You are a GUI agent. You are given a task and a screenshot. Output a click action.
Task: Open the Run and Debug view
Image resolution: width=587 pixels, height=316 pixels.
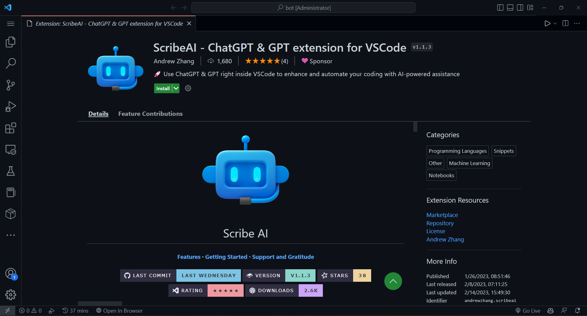click(11, 107)
